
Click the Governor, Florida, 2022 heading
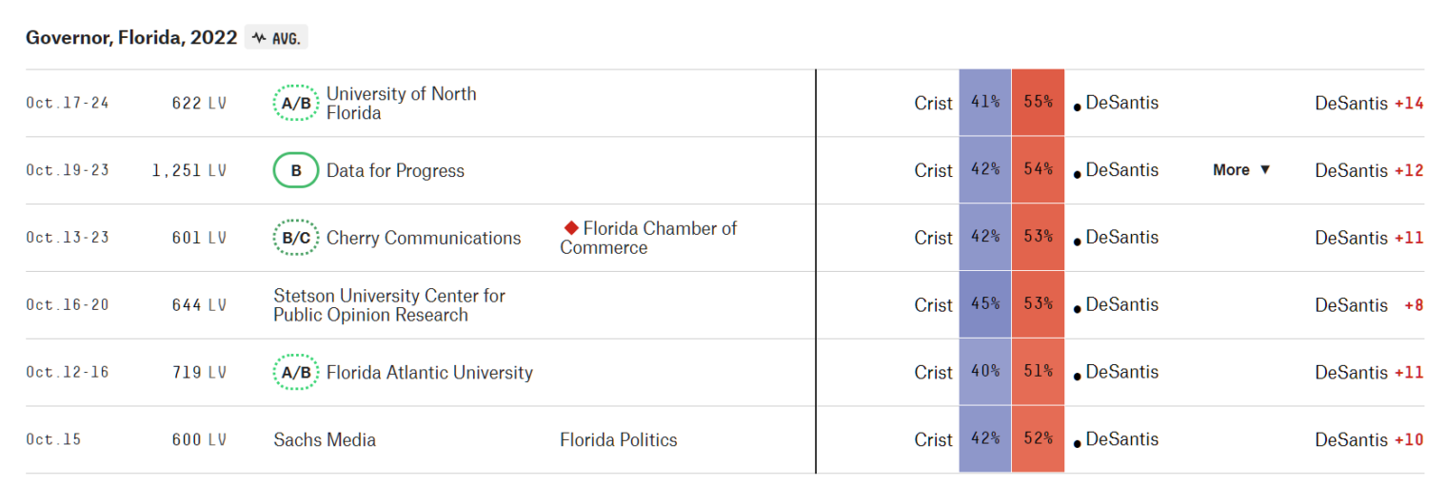pos(131,38)
